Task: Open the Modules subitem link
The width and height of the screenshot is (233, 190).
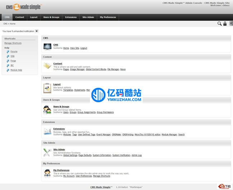Action: 67,134
